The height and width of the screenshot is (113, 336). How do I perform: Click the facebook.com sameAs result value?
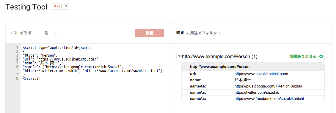[269, 98]
